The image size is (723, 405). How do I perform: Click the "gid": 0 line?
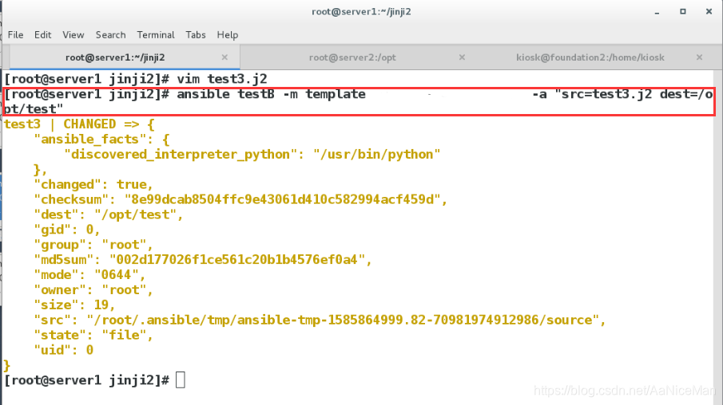tap(67, 230)
